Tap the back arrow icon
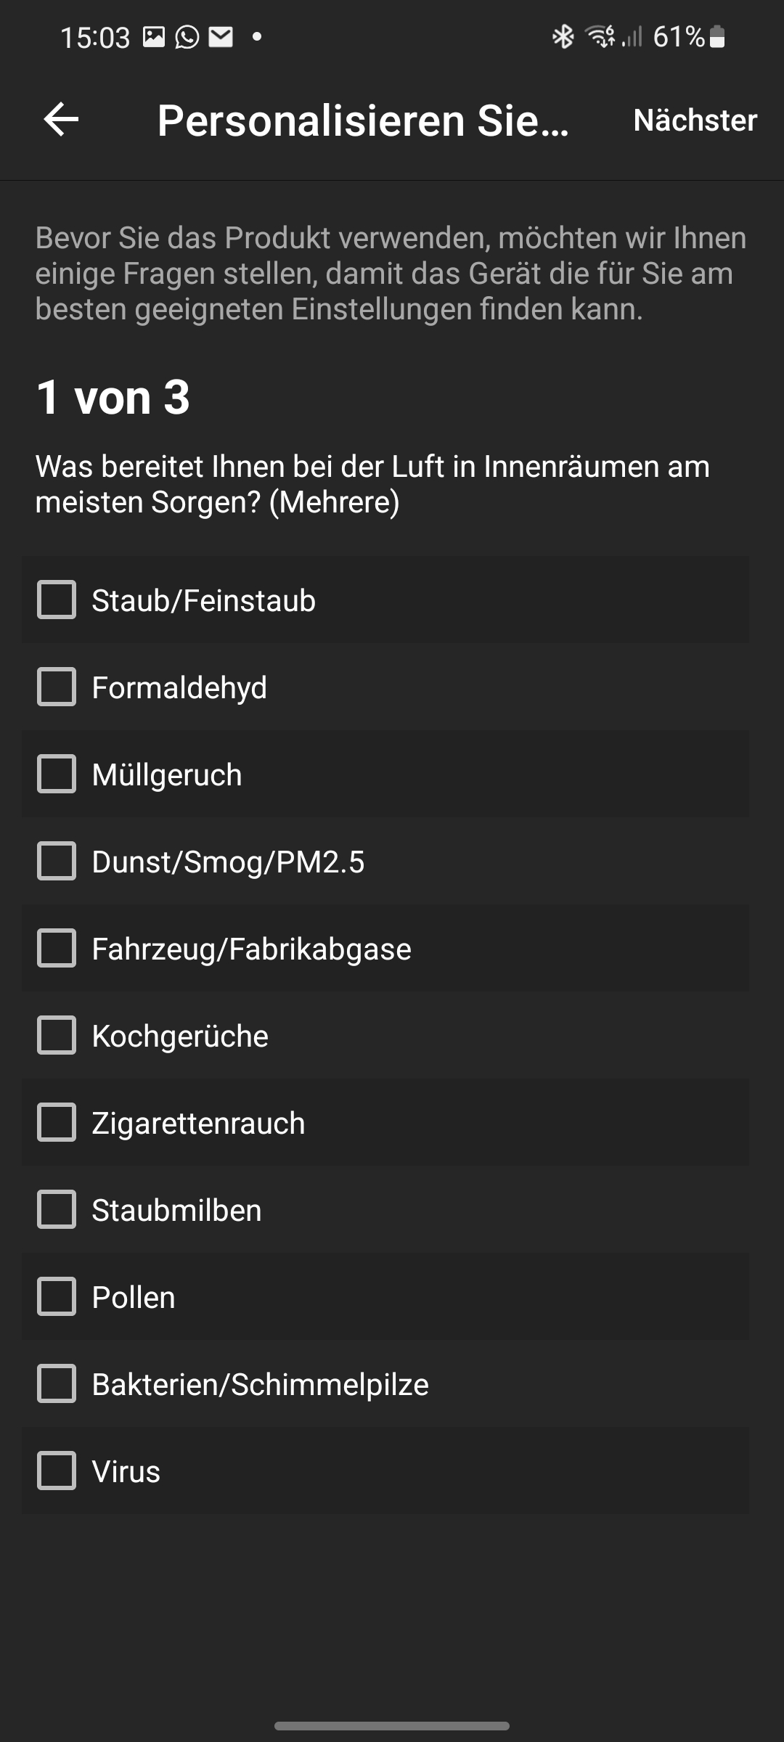Image resolution: width=784 pixels, height=1742 pixels. pyautogui.click(x=61, y=120)
